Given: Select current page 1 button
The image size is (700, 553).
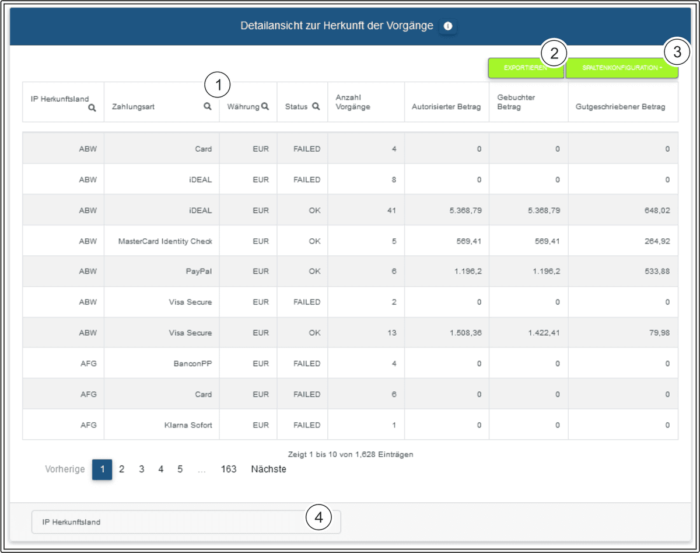Looking at the screenshot, I should coord(102,469).
